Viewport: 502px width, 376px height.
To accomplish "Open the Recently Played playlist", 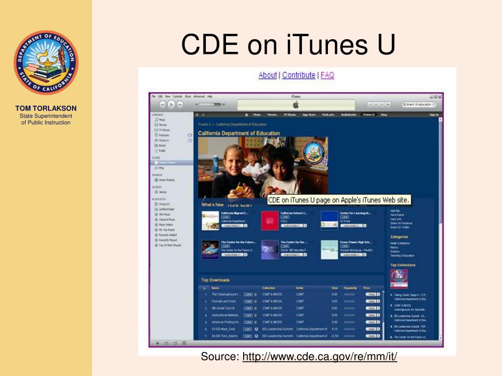I will tap(166, 240).
